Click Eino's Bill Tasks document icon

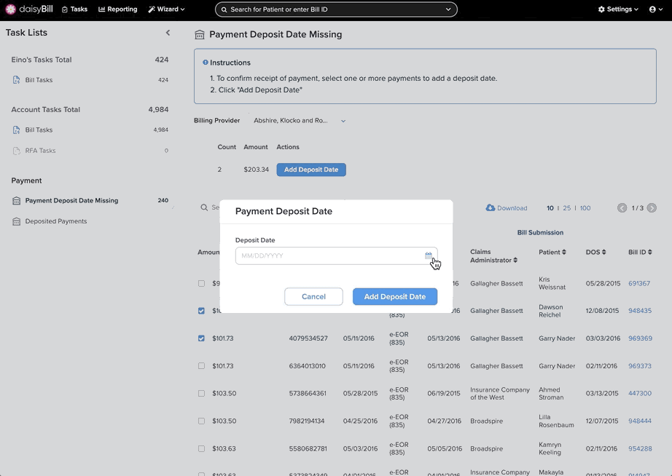pyautogui.click(x=16, y=79)
